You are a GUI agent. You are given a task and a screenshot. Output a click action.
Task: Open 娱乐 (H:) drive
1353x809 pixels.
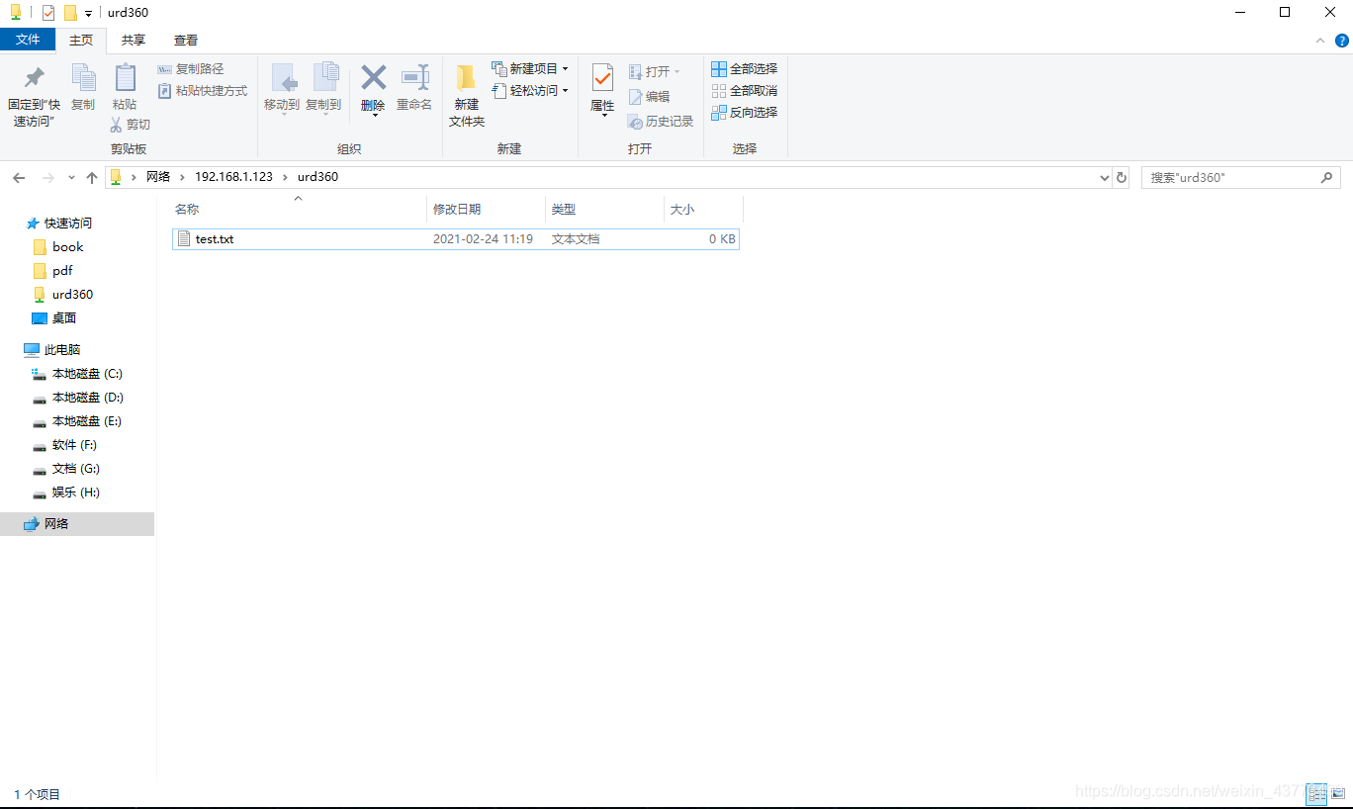coord(76,493)
